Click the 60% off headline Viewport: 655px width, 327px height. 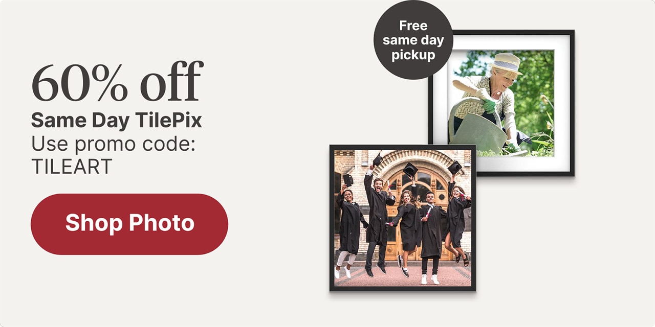click(118, 82)
